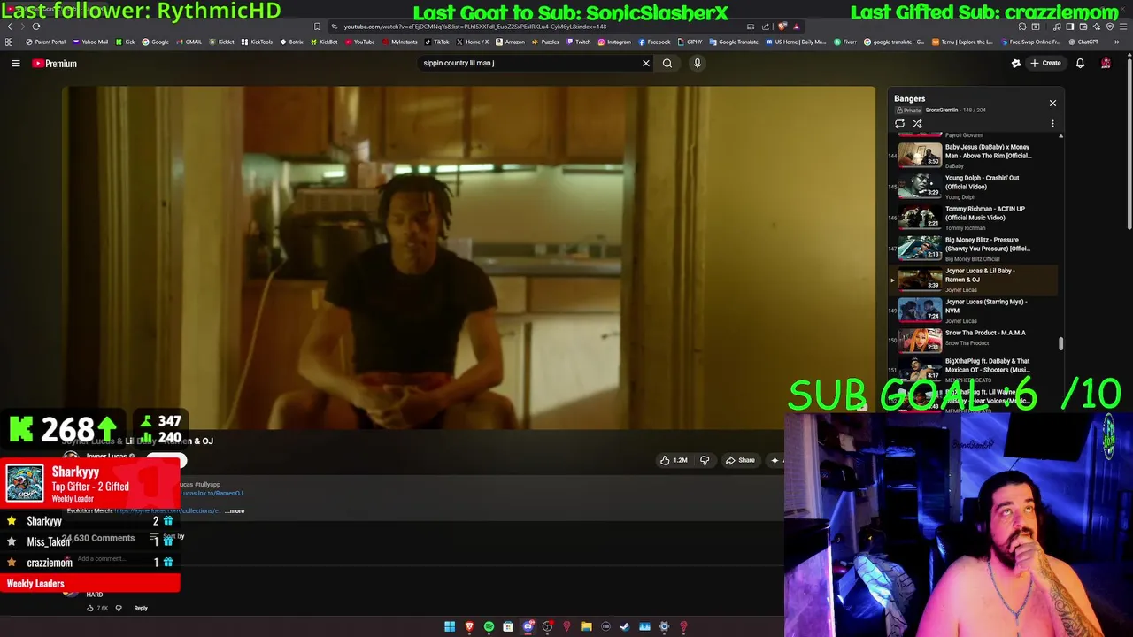The height and width of the screenshot is (637, 1133).
Task: Play Joyner Lucas - NVM video
Action: tap(974, 311)
